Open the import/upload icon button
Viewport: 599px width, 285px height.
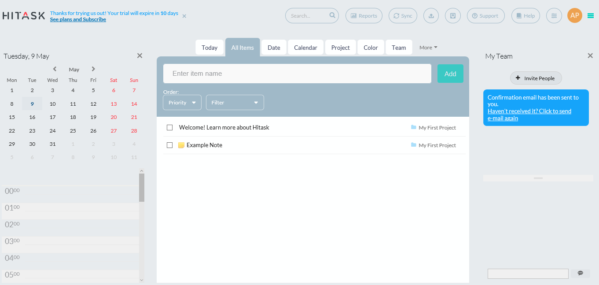(431, 16)
